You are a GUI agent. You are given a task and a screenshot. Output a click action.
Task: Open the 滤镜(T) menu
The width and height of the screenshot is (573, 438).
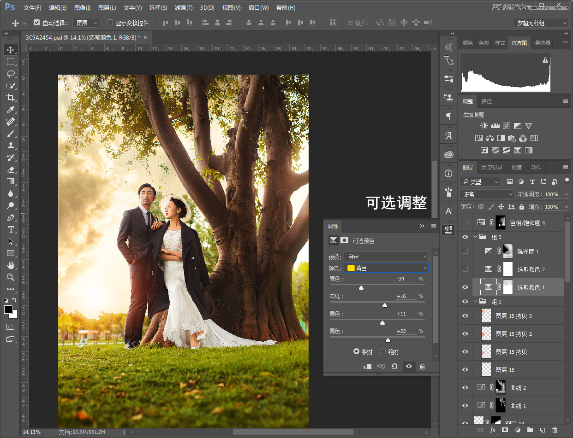(184, 8)
